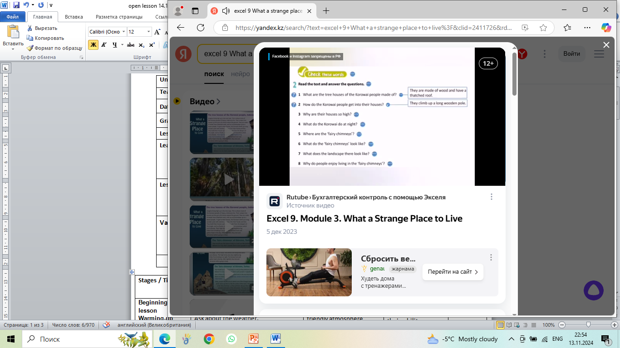
Task: Select Print Layout view in status bar
Action: (x=501, y=325)
